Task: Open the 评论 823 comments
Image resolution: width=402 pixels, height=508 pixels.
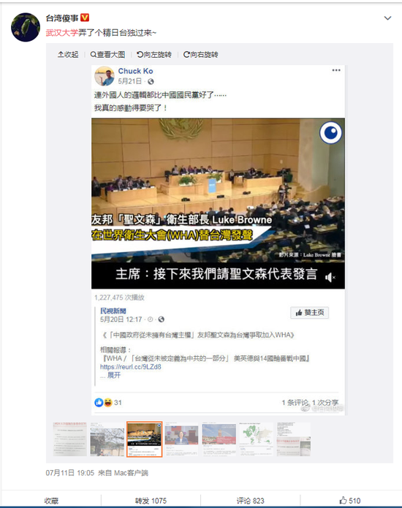Action: 251,501
